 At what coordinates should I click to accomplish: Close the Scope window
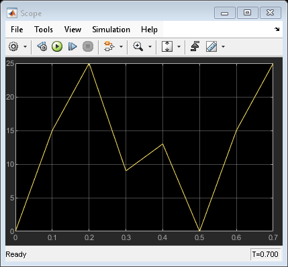click(271, 13)
